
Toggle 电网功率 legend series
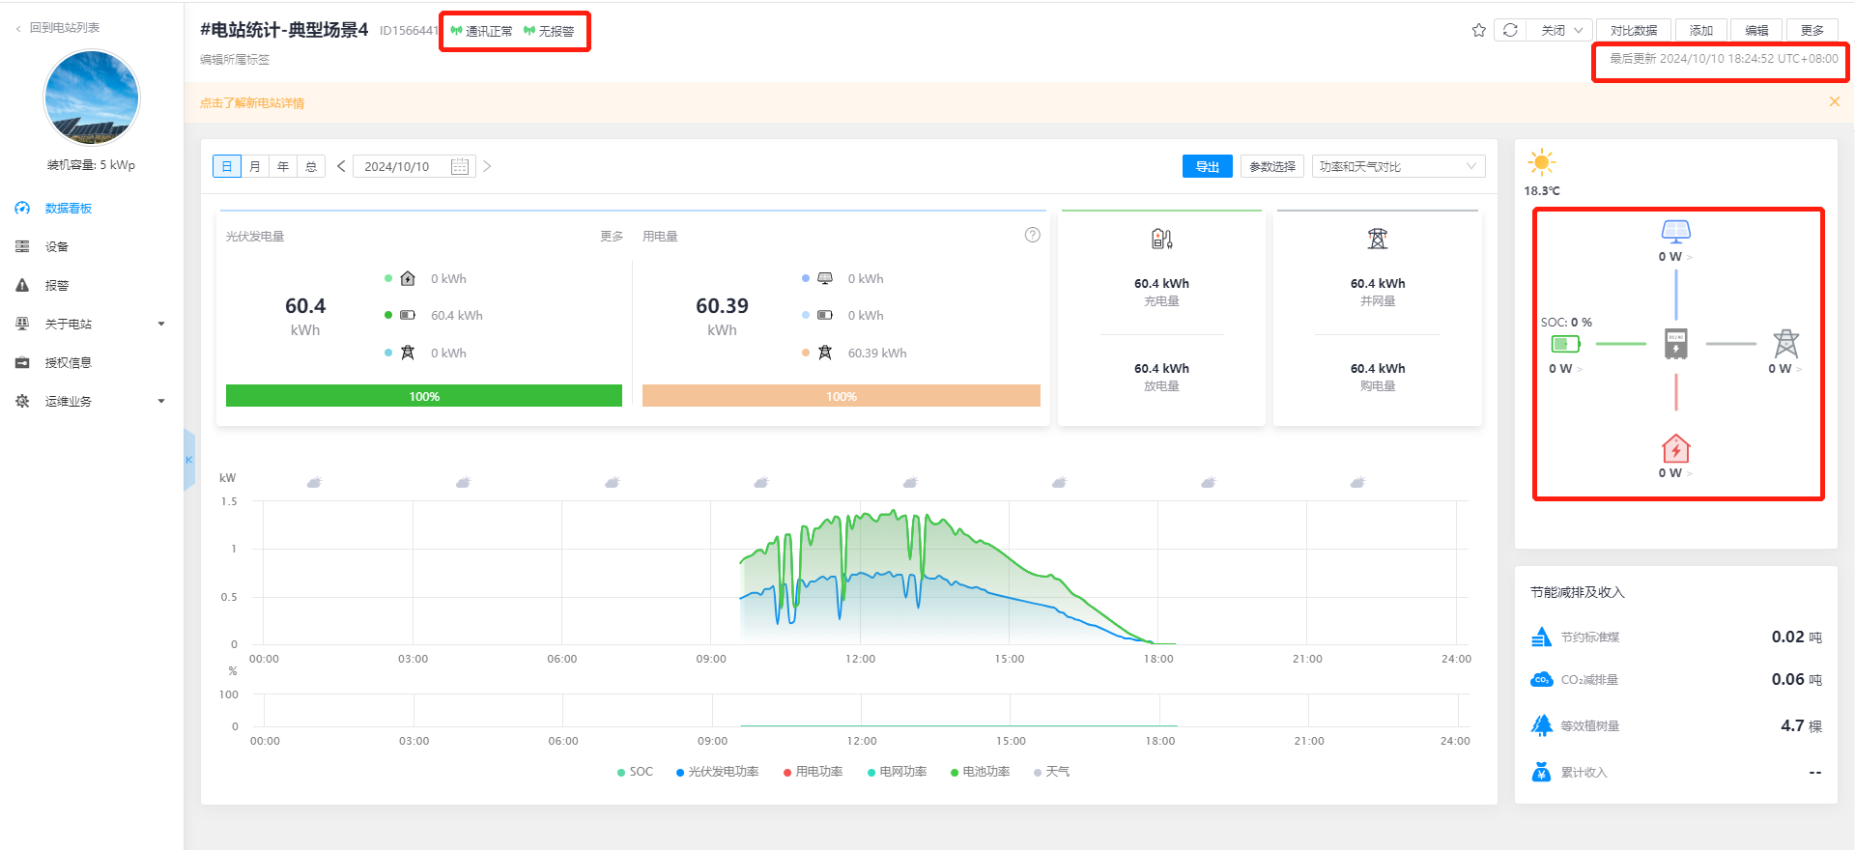point(897,772)
